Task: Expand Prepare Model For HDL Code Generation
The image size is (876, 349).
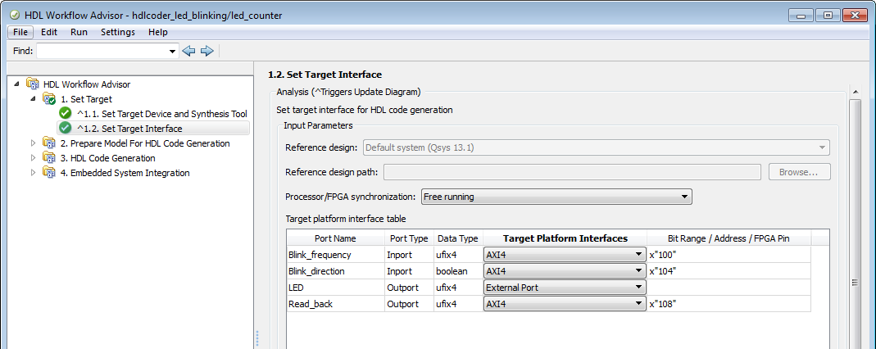Action: pos(34,143)
